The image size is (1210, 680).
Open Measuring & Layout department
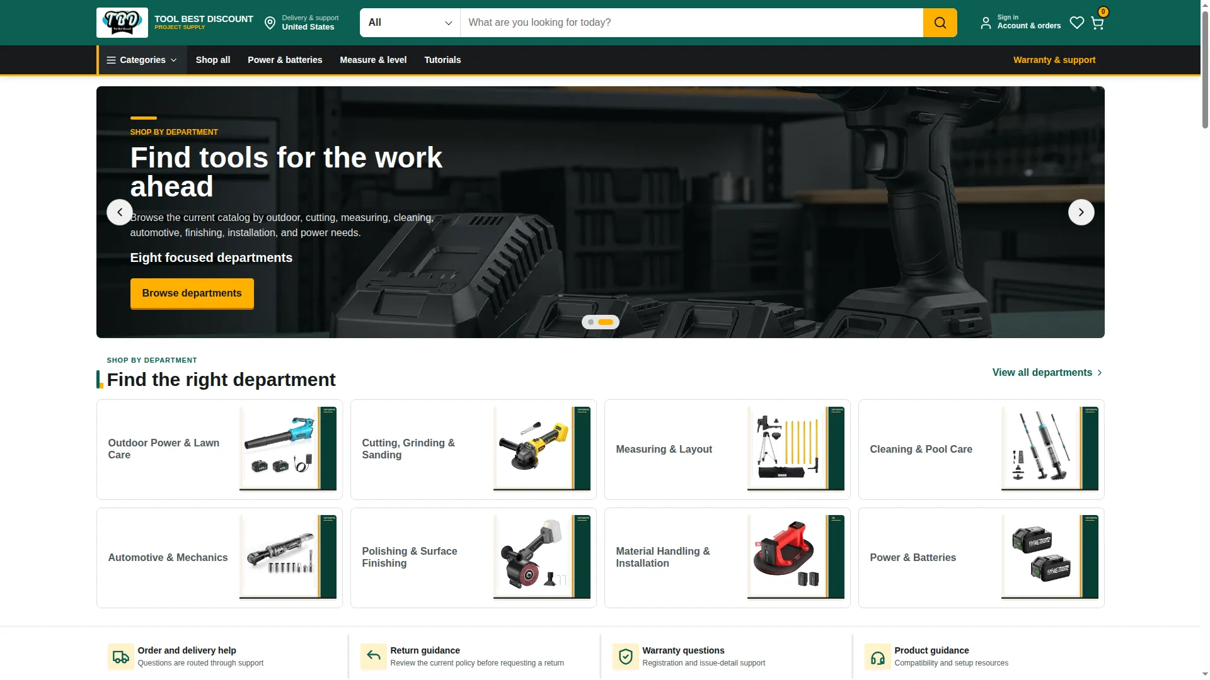(727, 450)
